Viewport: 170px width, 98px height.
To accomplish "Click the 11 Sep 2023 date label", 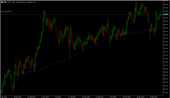I will pos(100,97).
